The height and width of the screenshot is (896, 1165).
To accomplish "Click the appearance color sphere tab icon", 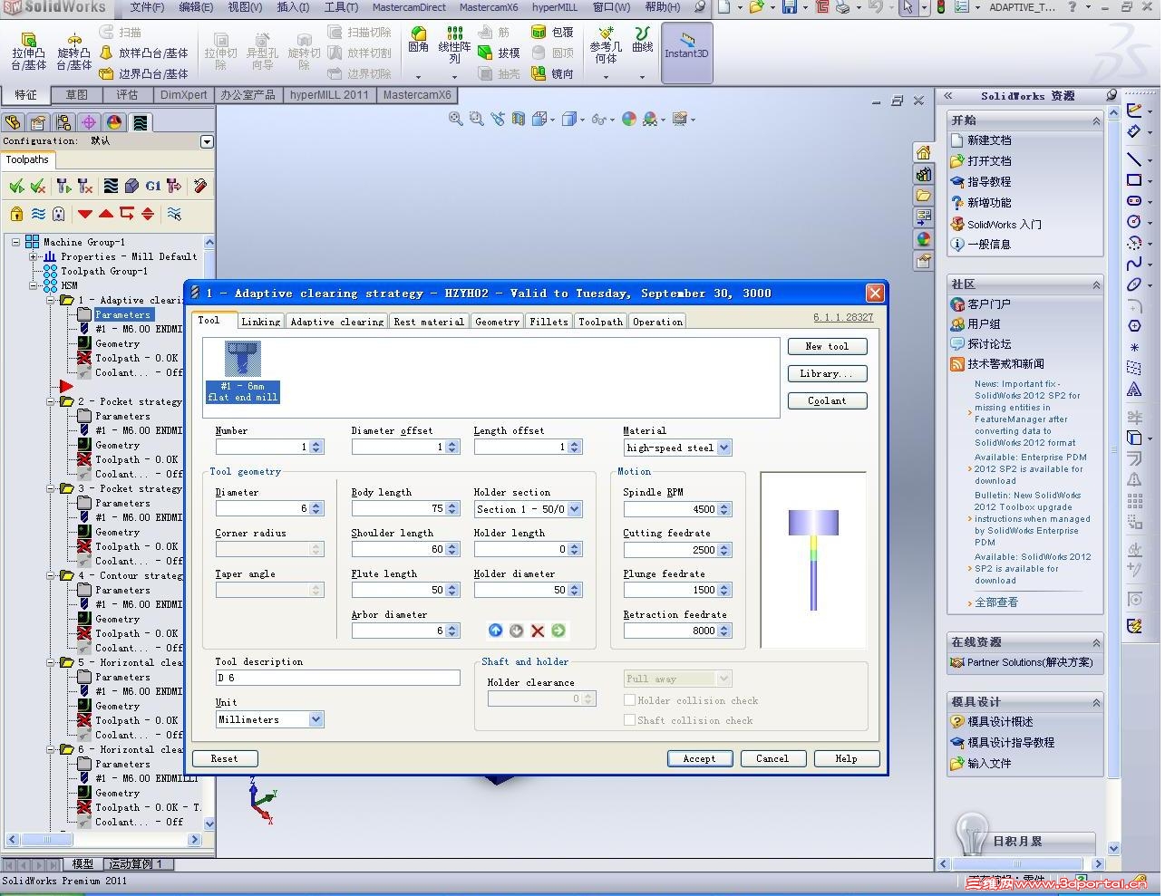I will [x=114, y=122].
